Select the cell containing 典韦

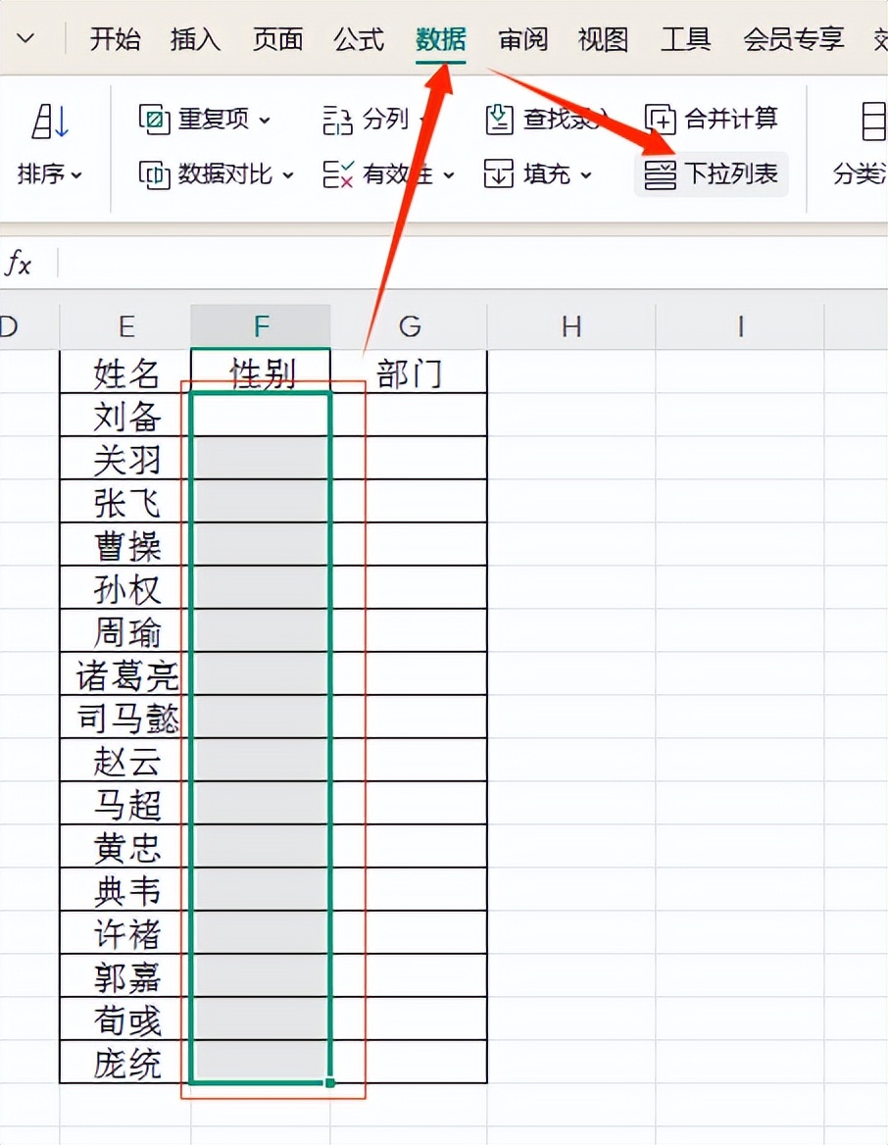tap(125, 889)
